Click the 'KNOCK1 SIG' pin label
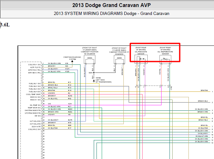 (35, 100)
